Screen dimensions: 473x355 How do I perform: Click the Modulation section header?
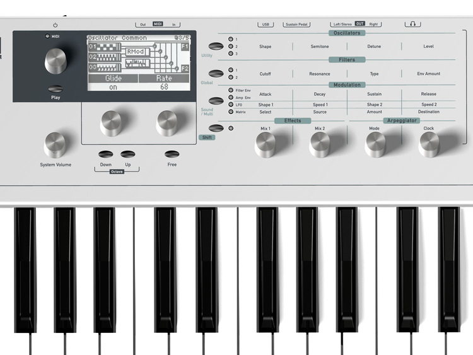(x=347, y=84)
